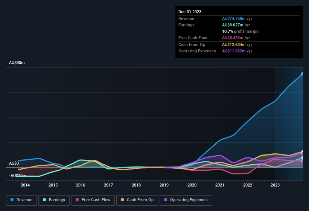Screen dimensions: 309x211
Task: Click the 2019 x-axis label
Action: coord(164,185)
